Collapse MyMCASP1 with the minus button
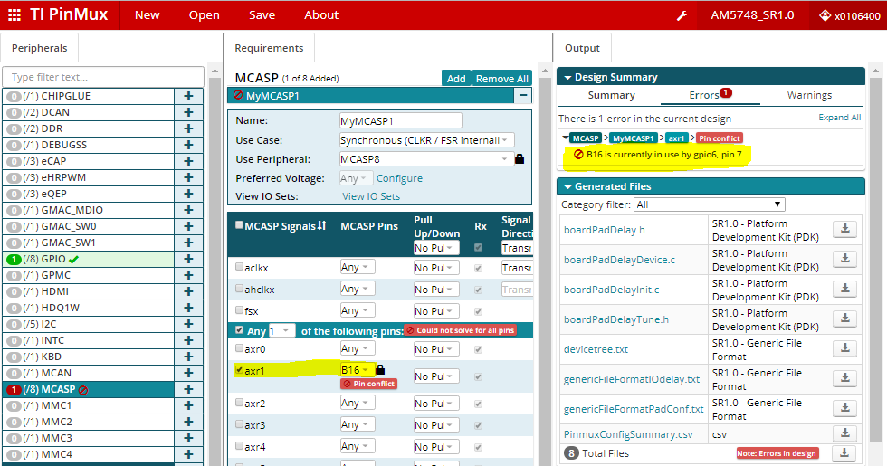Viewport: 887px width, 466px height. (x=523, y=96)
